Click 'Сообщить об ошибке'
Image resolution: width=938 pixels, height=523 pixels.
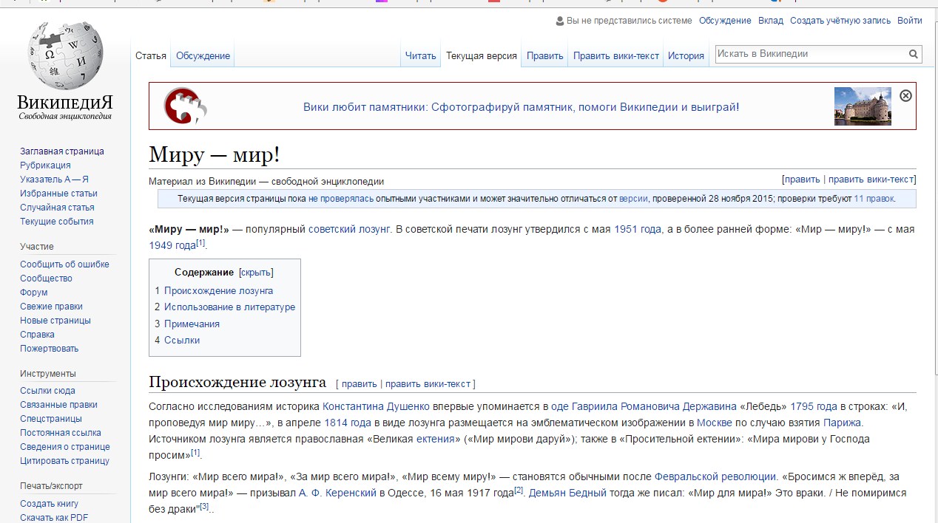pos(64,264)
